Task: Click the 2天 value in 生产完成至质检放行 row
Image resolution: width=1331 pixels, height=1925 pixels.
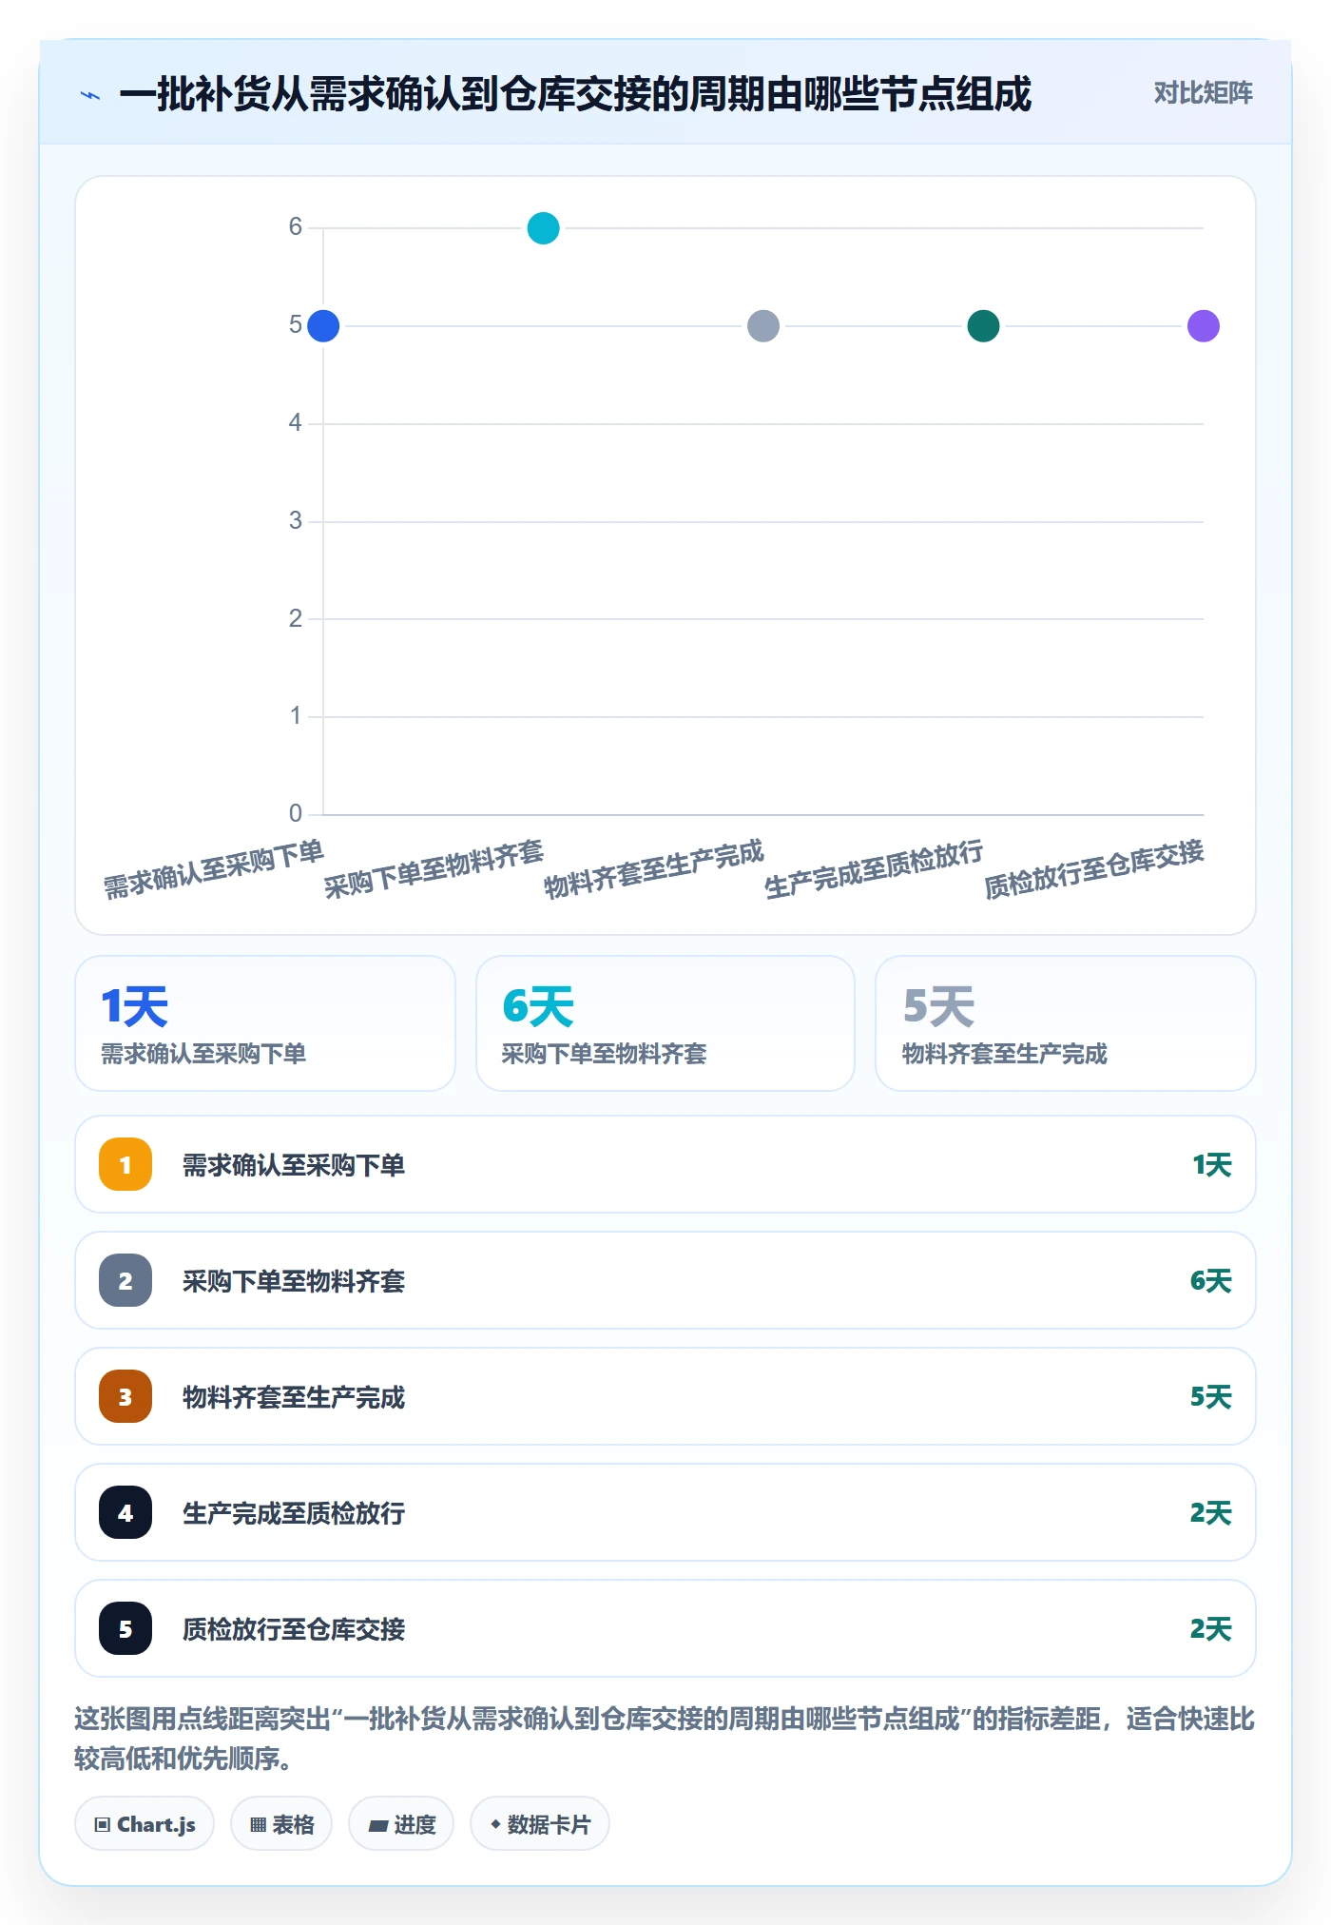Action: [1211, 1513]
